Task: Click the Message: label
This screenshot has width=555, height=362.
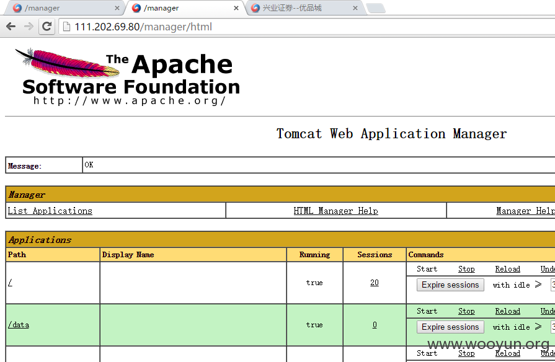Action: click(x=24, y=166)
